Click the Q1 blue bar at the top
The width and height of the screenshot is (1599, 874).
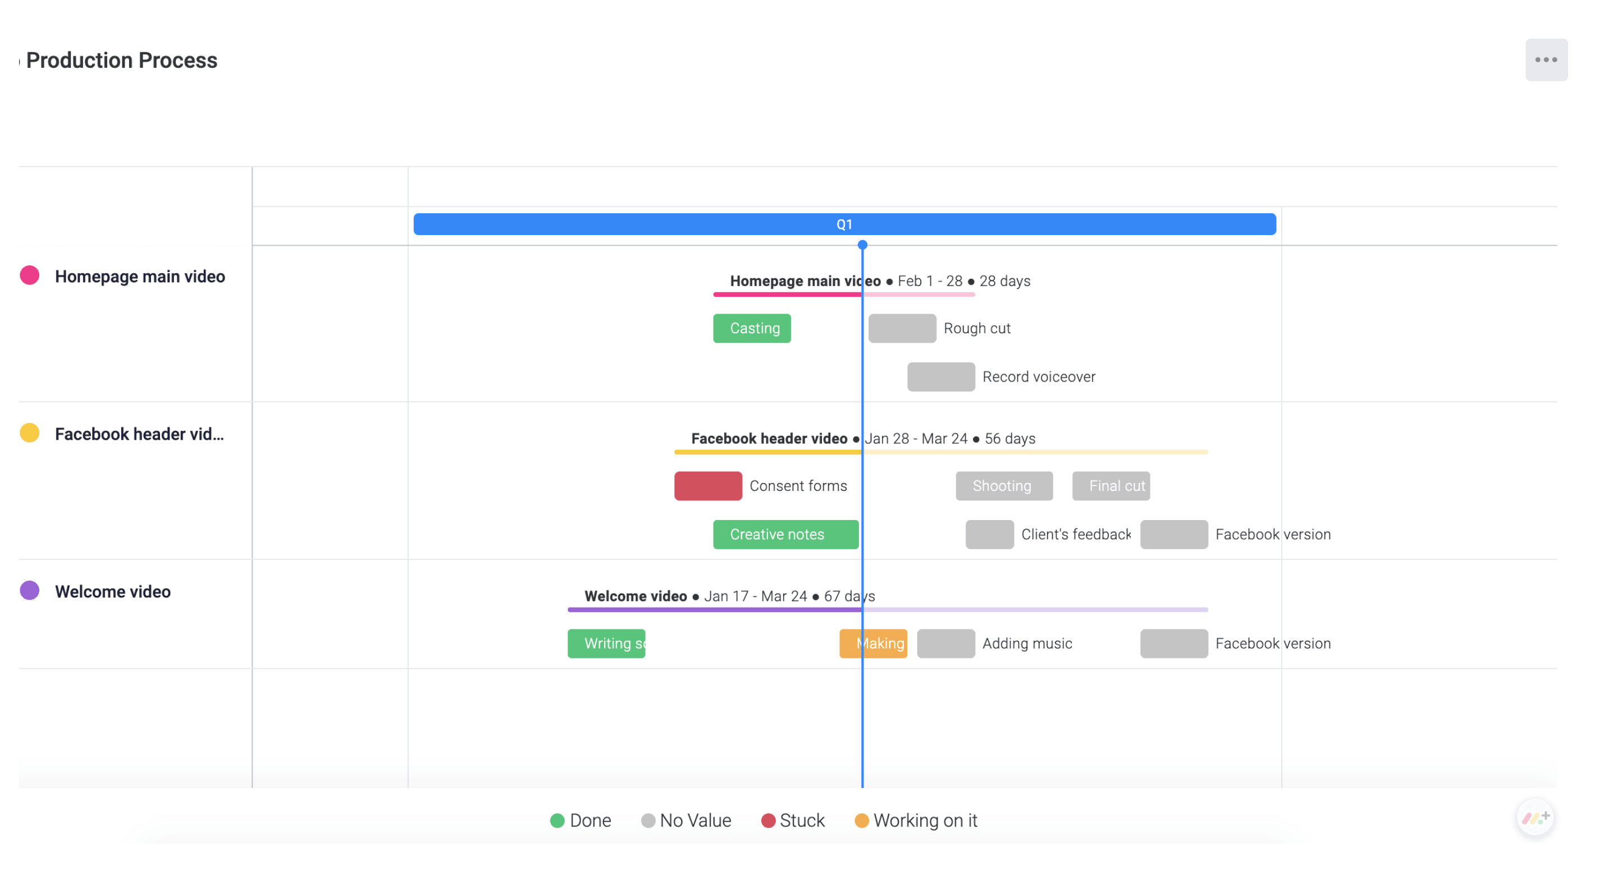[843, 223]
